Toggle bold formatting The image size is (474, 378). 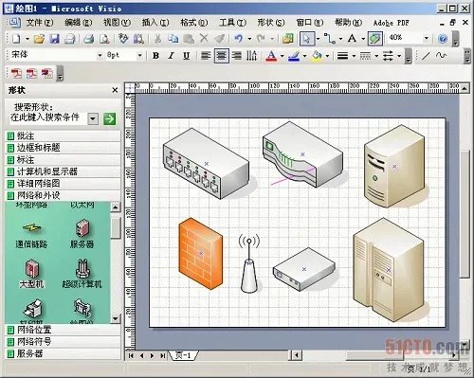155,56
